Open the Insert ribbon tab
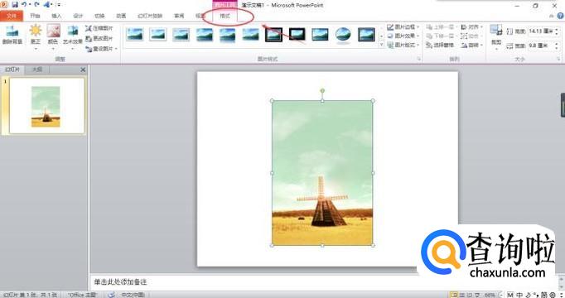The width and height of the screenshot is (565, 298). pyautogui.click(x=56, y=17)
